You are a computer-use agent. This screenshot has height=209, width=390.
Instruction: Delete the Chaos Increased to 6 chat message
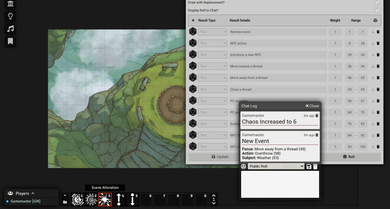(317, 116)
